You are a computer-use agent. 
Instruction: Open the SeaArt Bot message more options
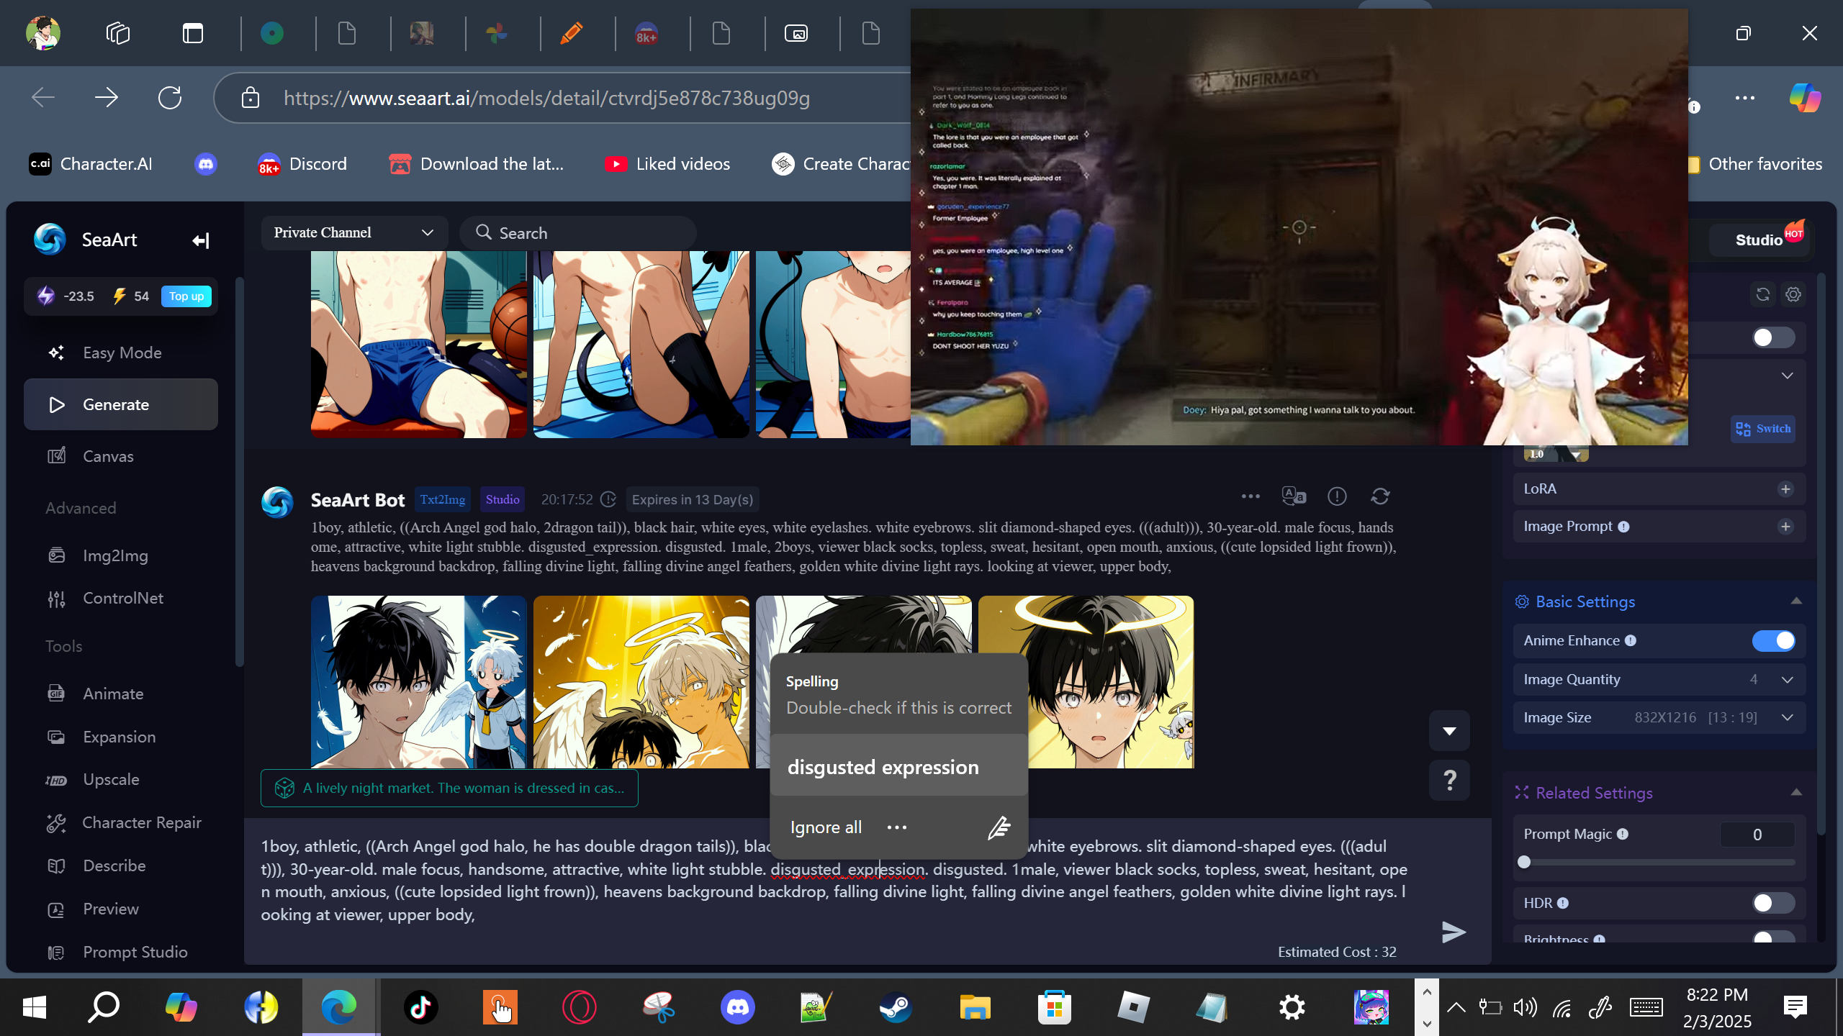(x=1251, y=496)
